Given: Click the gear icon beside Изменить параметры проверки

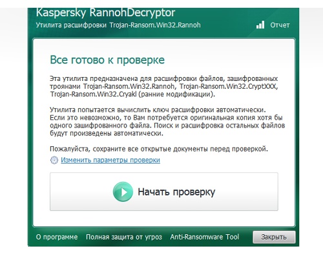Looking at the screenshot, I should tap(54, 160).
